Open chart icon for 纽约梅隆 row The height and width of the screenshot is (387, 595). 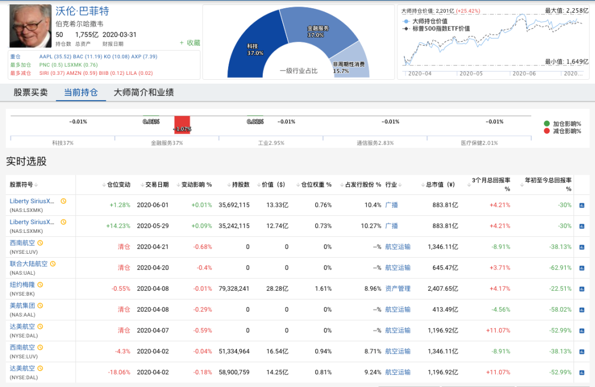(x=582, y=289)
